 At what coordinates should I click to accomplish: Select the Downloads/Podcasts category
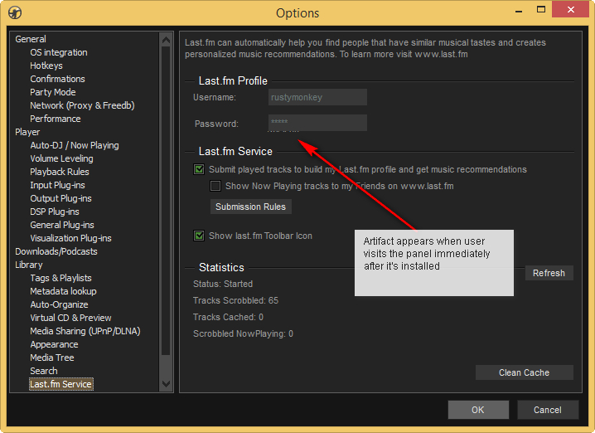(x=56, y=251)
